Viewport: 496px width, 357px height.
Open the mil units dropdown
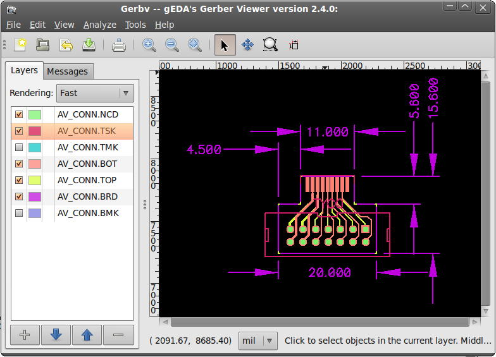click(x=258, y=341)
